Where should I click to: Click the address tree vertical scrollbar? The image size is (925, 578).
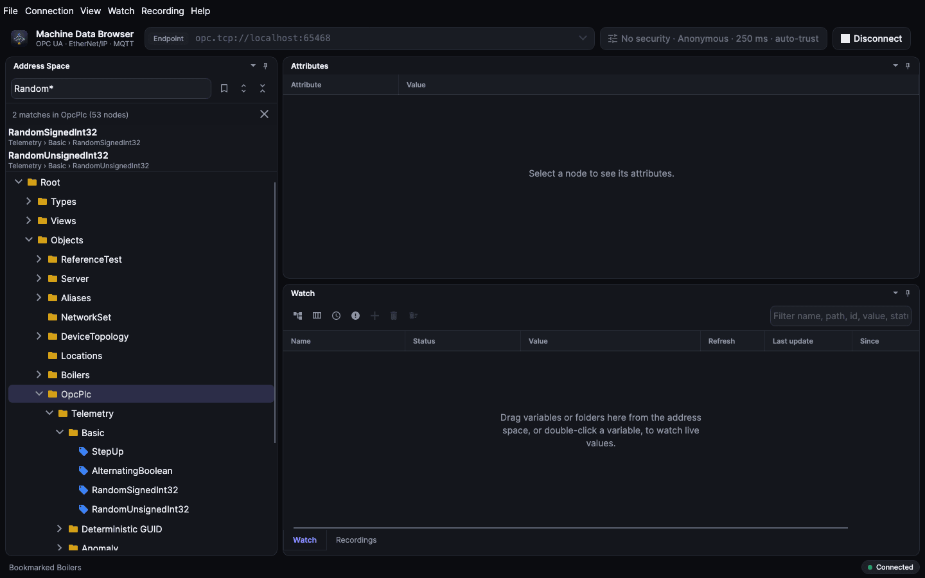pos(275,313)
